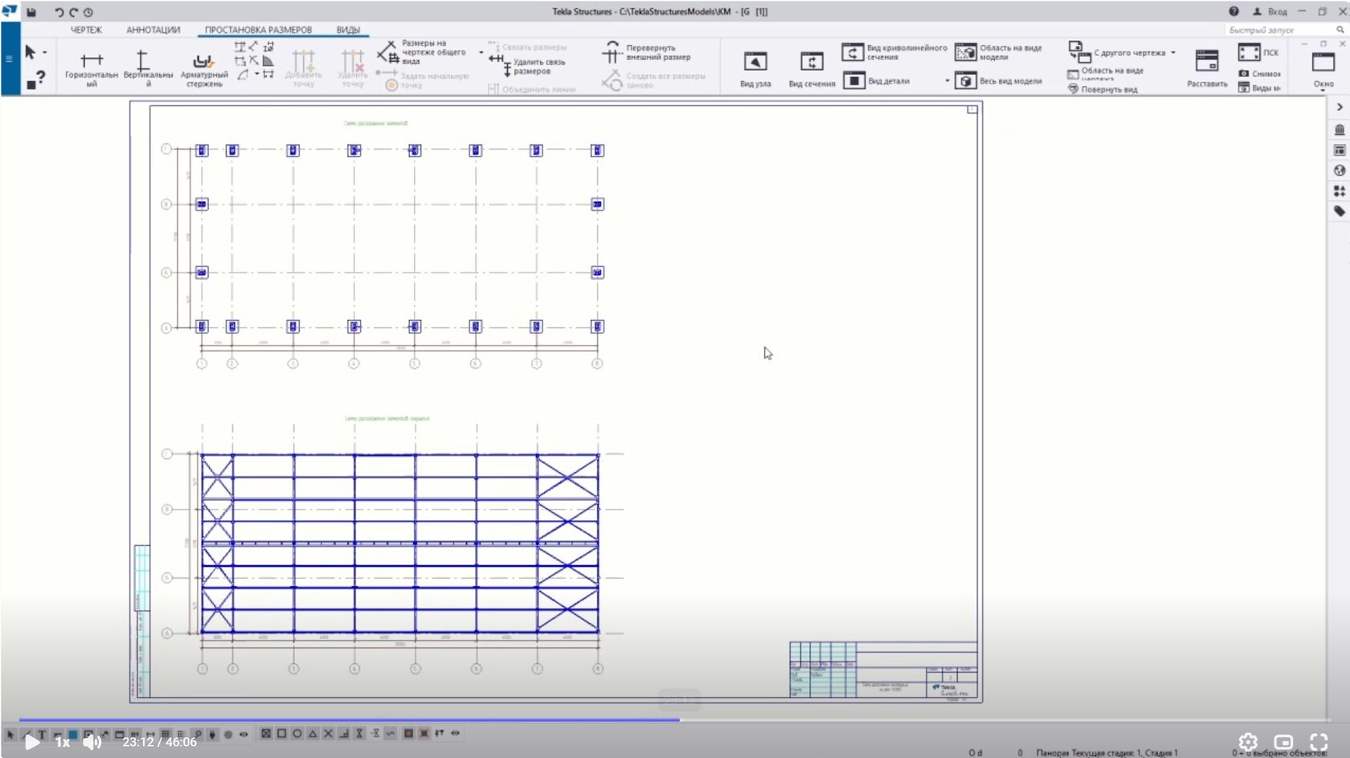Click the quick launch search magnifier icon

tap(1340, 30)
